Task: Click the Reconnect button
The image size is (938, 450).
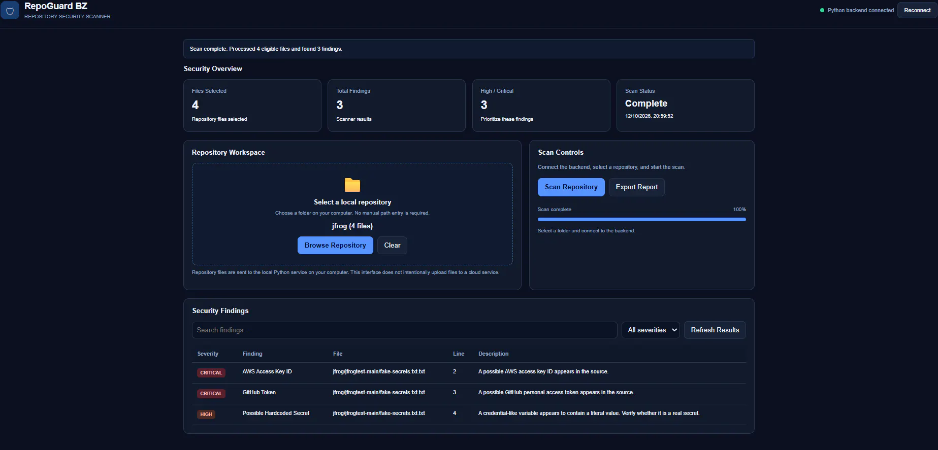Action: [x=917, y=10]
